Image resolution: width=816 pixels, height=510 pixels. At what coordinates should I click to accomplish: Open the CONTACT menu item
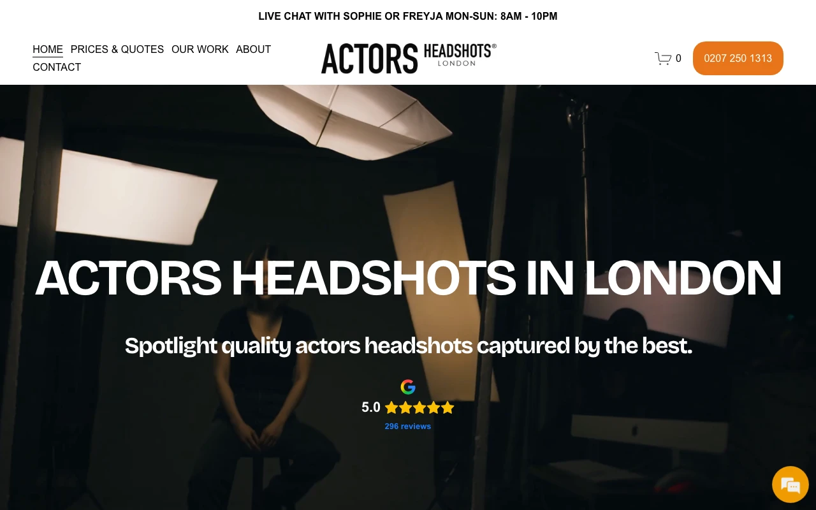[57, 67]
